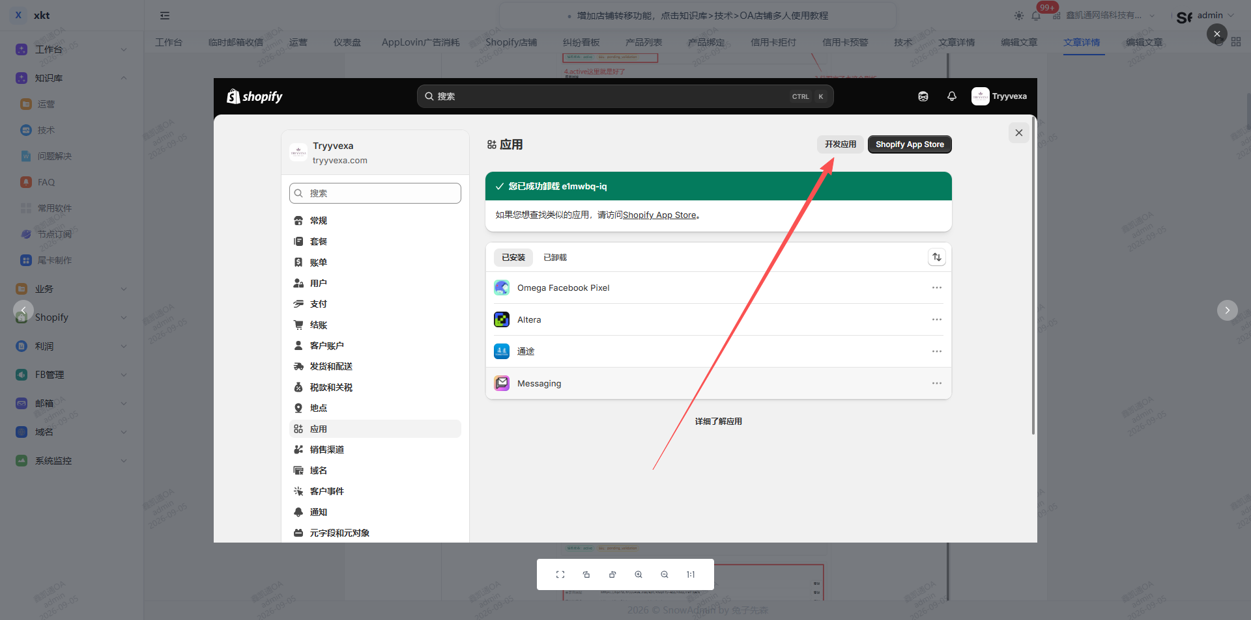This screenshot has height=620, width=1251.
Task: Switch to the 纠纷看板 tab
Action: [x=581, y=42]
